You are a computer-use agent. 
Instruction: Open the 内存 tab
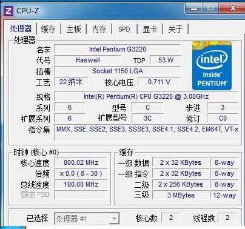99,29
